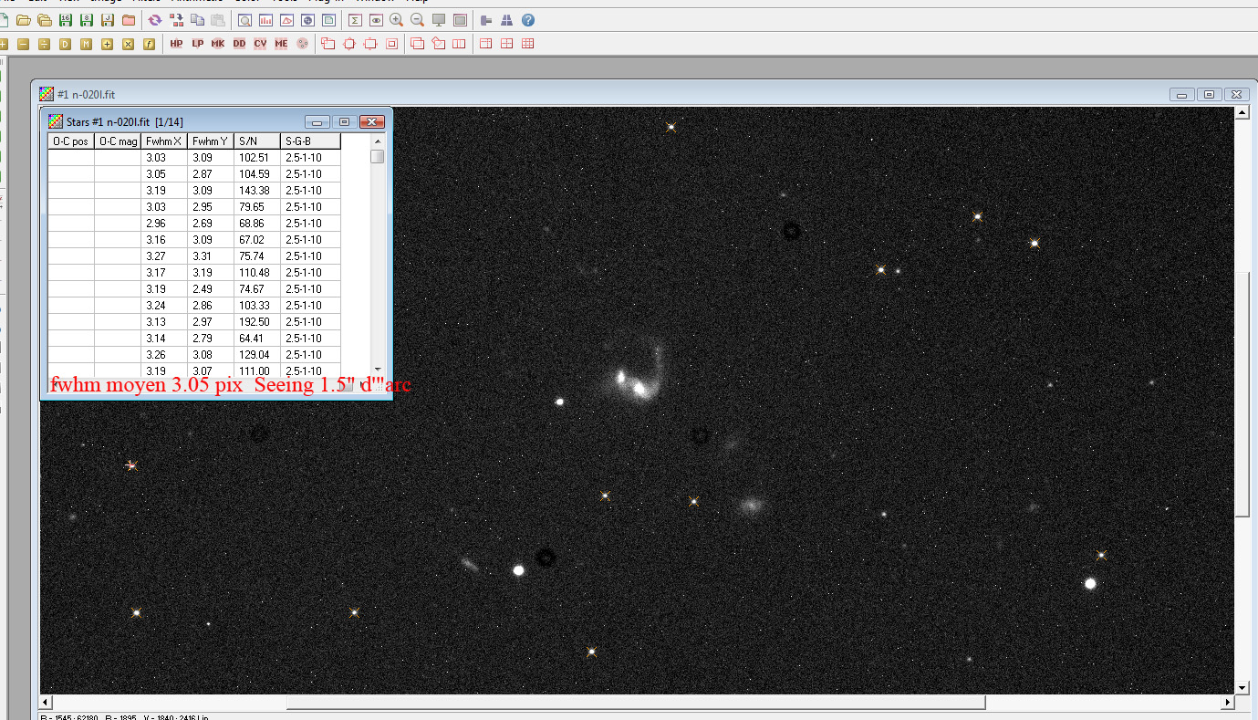Click the S-G-B column header
This screenshot has width=1258, height=720.
click(x=311, y=141)
